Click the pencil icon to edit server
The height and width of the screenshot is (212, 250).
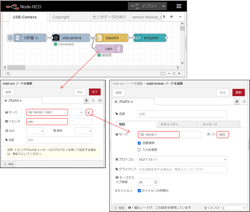(x=89, y=112)
